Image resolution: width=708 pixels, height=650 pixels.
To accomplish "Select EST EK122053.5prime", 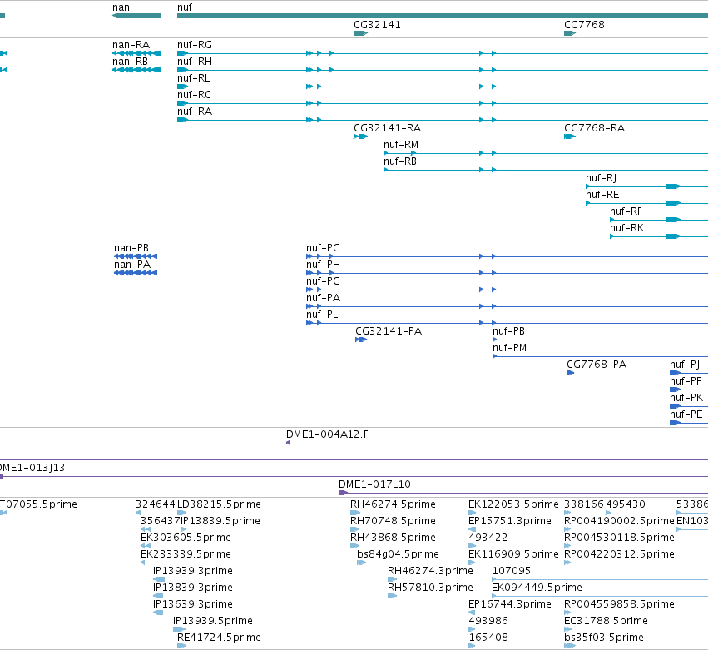I will click(x=513, y=504).
